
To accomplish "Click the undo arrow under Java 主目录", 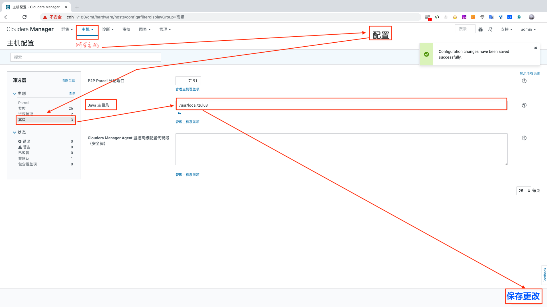I will coord(179,113).
